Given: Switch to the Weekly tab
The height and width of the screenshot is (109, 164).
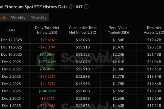Looking at the screenshot, I should [18, 17].
